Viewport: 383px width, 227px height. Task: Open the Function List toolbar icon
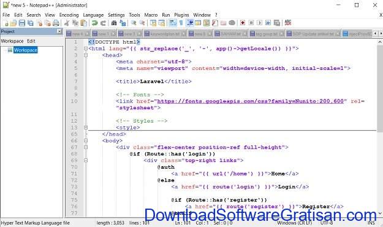[215, 23]
